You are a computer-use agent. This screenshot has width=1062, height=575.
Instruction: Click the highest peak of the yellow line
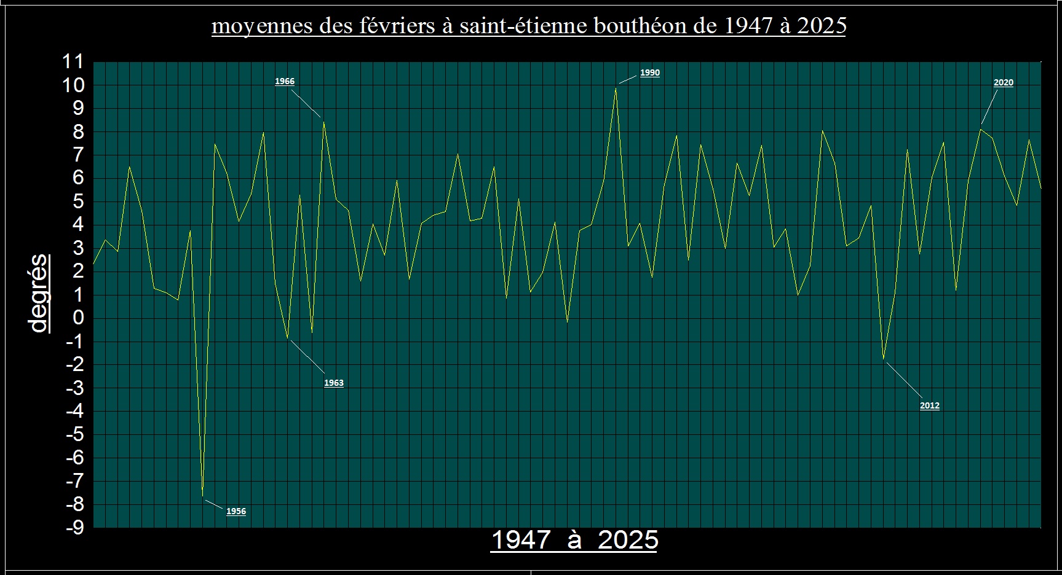coord(616,88)
